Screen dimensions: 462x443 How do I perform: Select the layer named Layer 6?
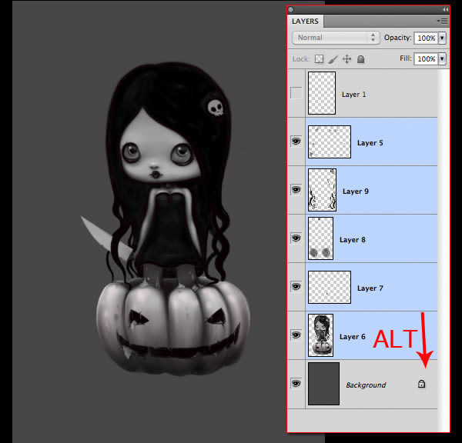(353, 337)
